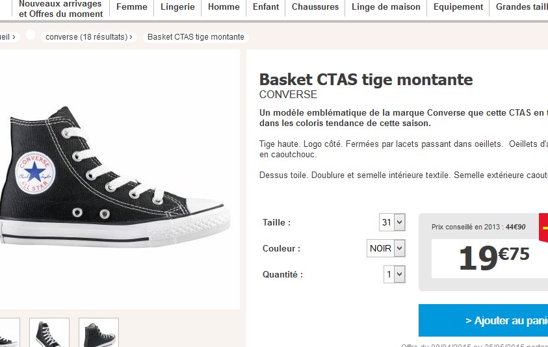This screenshot has width=548, height=347.
Task: Expand the Couleur dropdown showing NOIR
Action: click(x=385, y=248)
